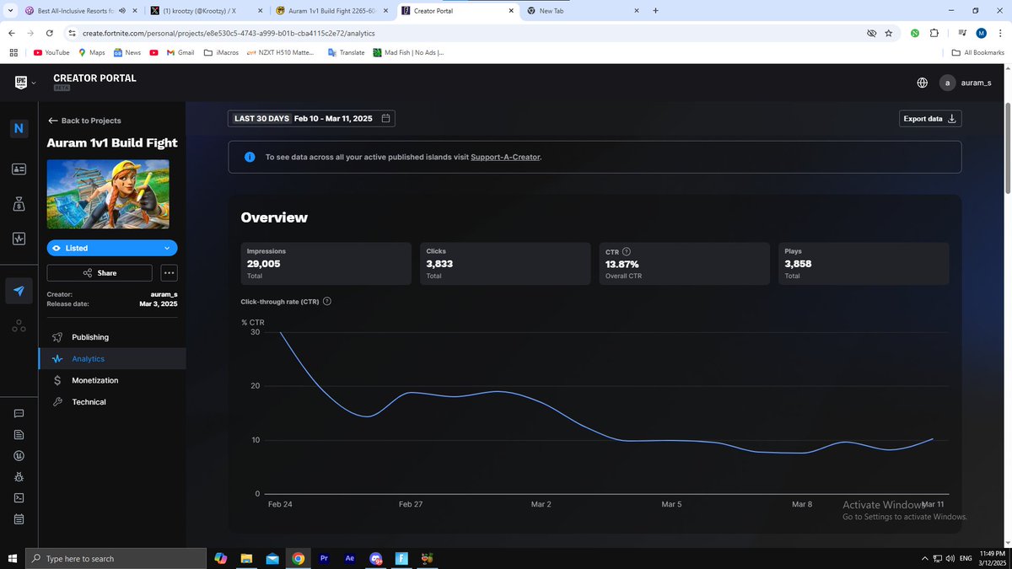Open the calendar sidebar icon at bottom
The image size is (1012, 569).
pos(19,518)
